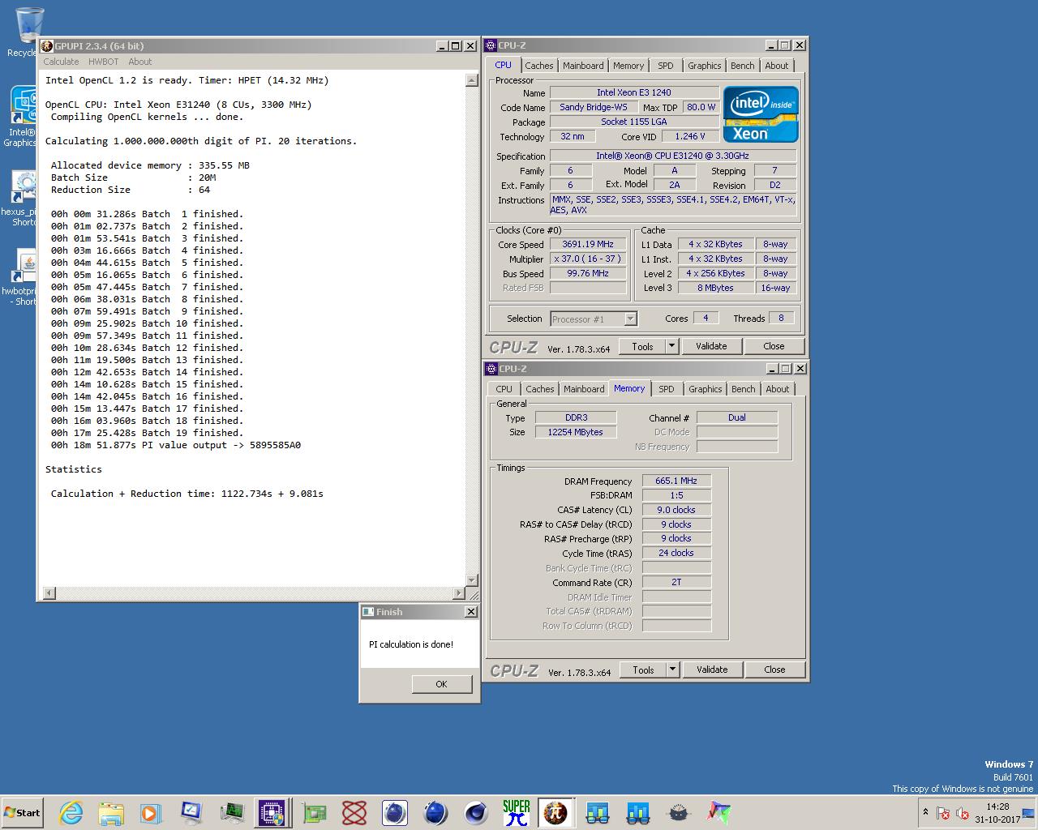The height and width of the screenshot is (830, 1038).
Task: Open Bench tab in Processor CPU-Z window
Action: click(743, 66)
